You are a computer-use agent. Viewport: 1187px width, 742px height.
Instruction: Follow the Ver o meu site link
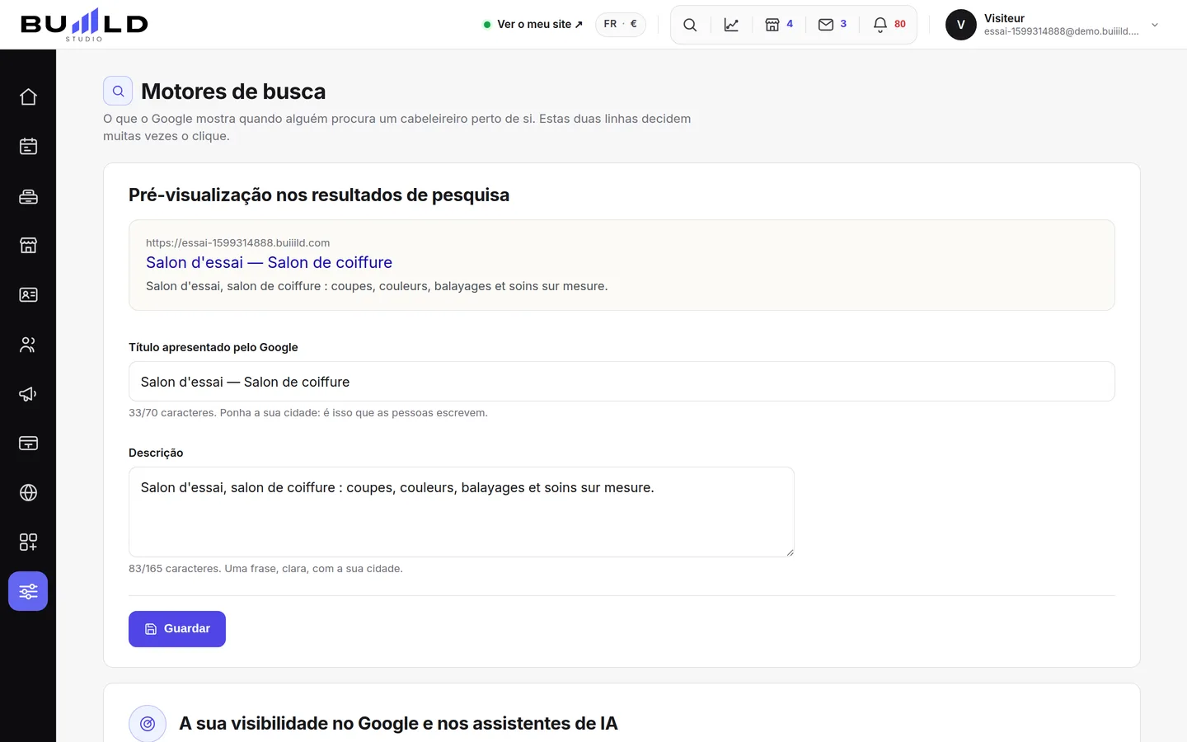tap(533, 24)
